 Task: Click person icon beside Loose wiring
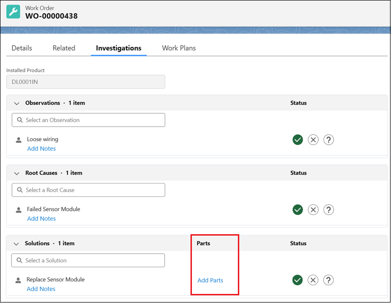[x=19, y=140]
